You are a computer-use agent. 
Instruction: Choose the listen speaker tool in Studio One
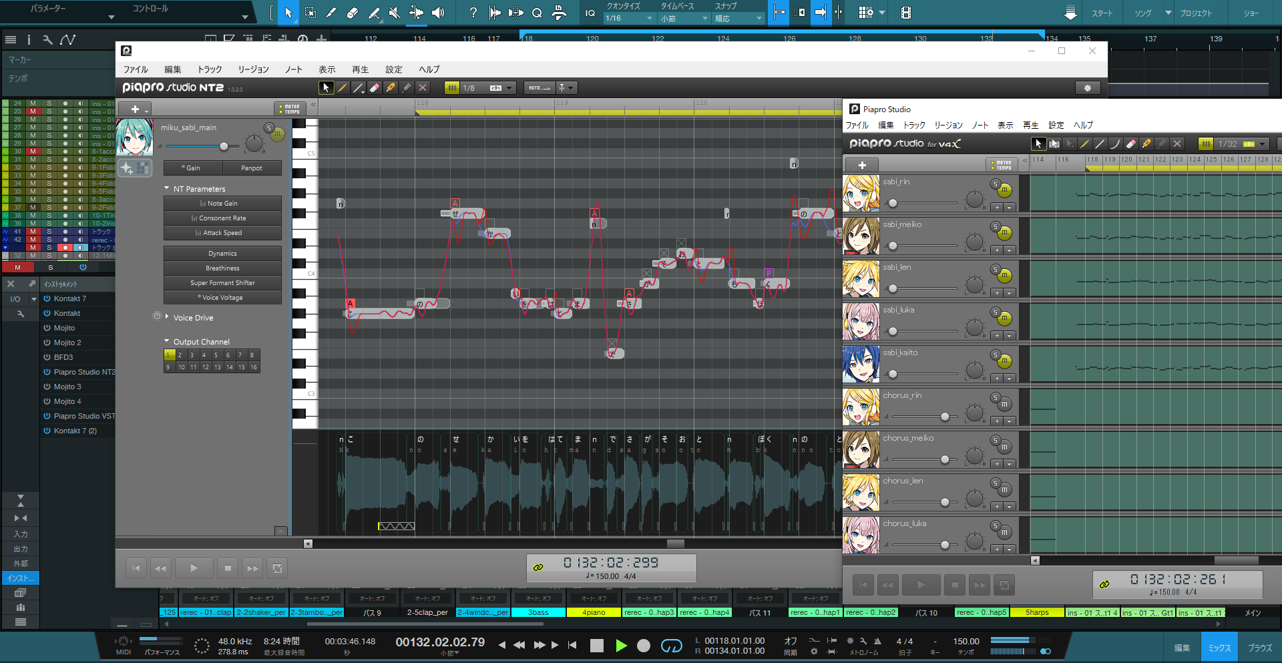[x=438, y=13]
